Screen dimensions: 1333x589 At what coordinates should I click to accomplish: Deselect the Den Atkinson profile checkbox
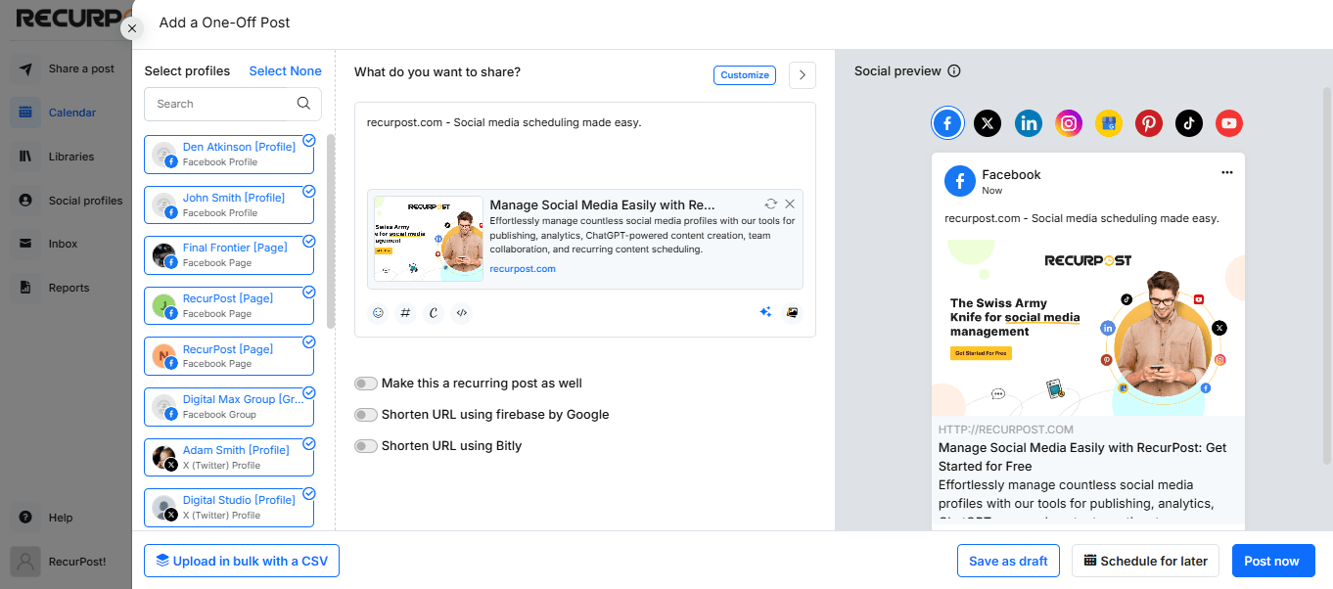(309, 139)
